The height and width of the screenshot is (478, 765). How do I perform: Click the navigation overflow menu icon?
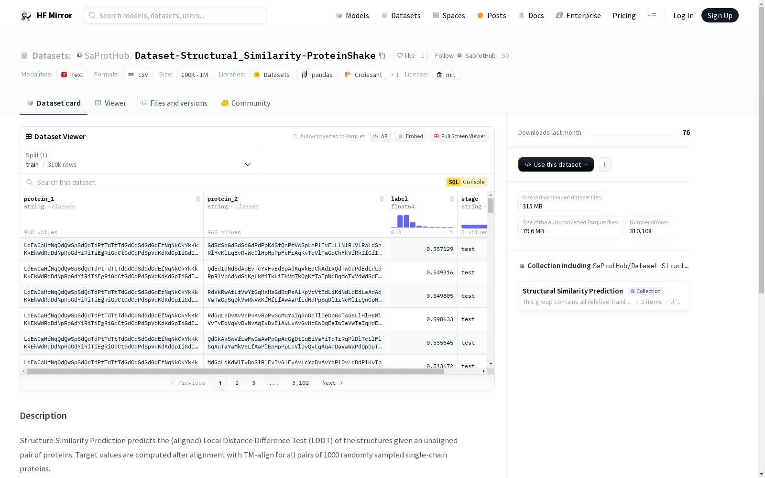click(652, 15)
